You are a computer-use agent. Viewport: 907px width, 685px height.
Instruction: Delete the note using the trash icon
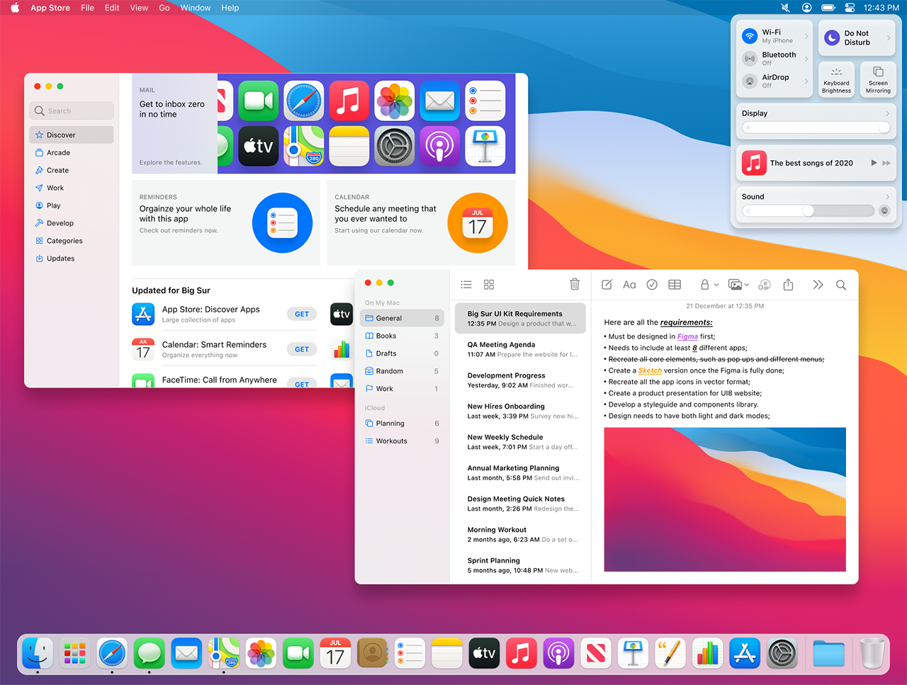click(575, 284)
